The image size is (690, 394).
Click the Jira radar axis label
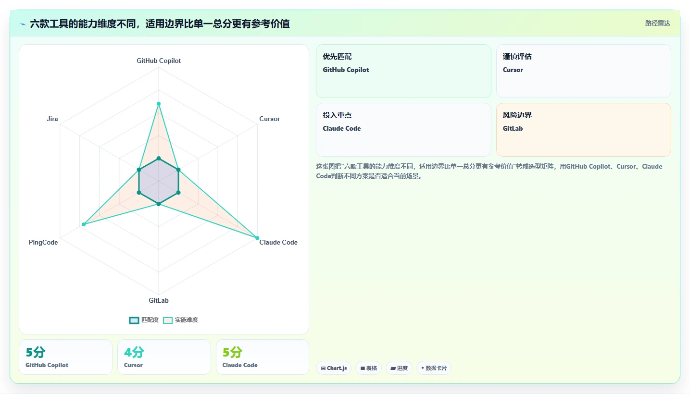coord(52,119)
